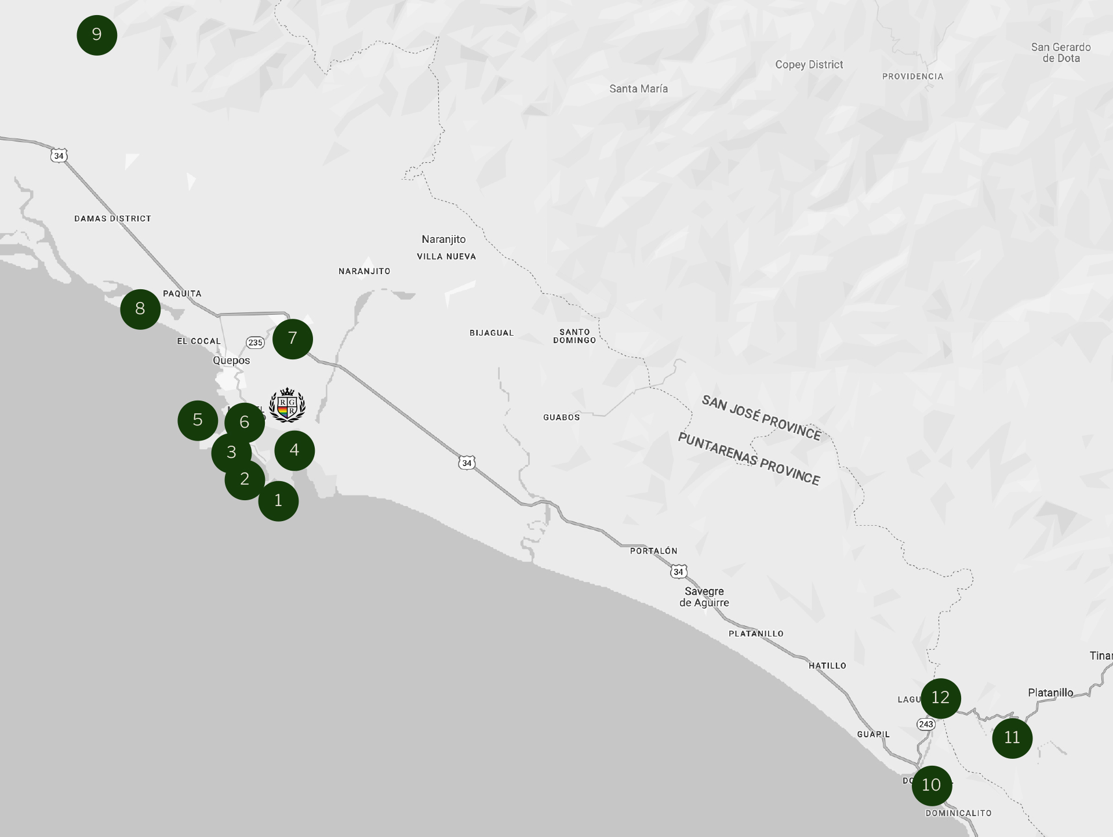Click map marker number 4
1113x837 pixels.
[294, 450]
